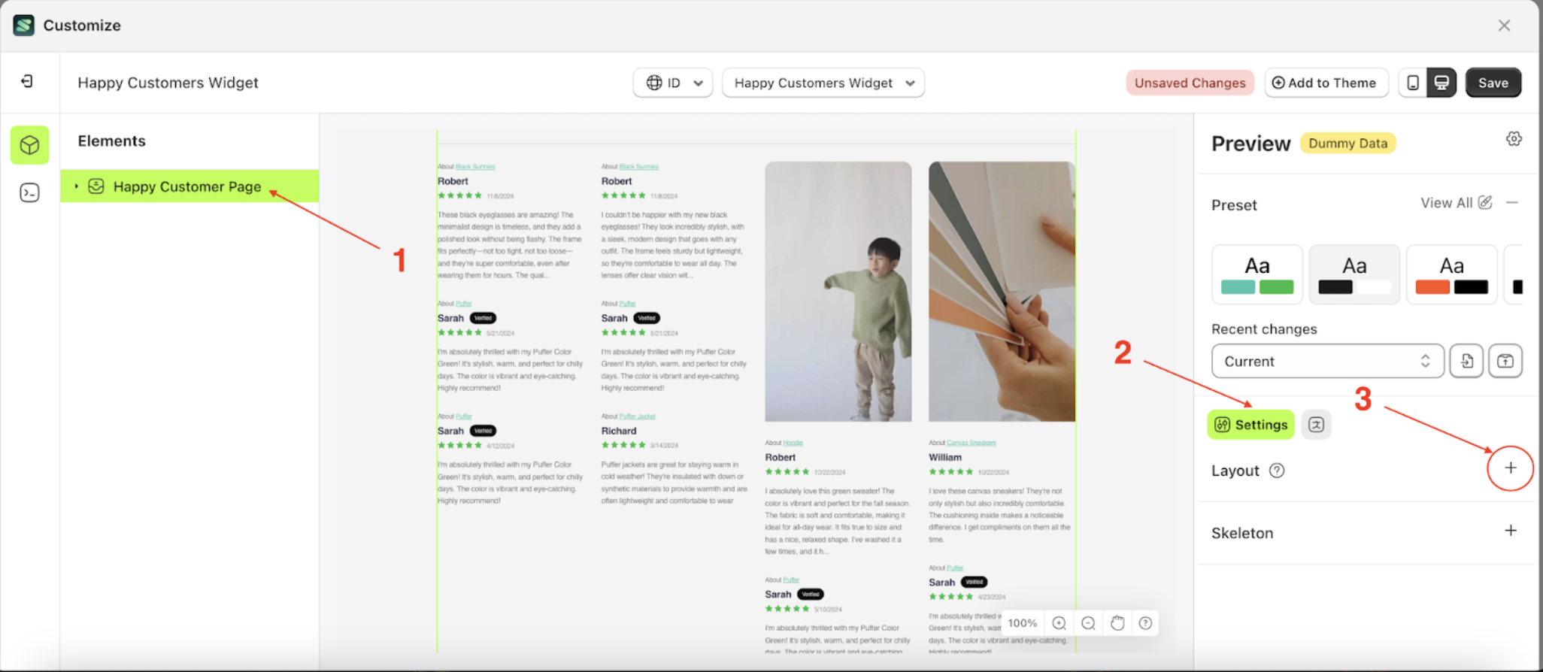
Task: Click the exit/back icon in top-left
Action: point(27,81)
